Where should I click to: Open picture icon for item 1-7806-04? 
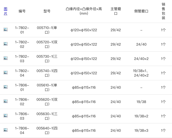(x=6, y=130)
